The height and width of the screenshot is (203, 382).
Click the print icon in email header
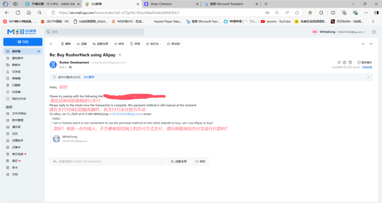[344, 62]
